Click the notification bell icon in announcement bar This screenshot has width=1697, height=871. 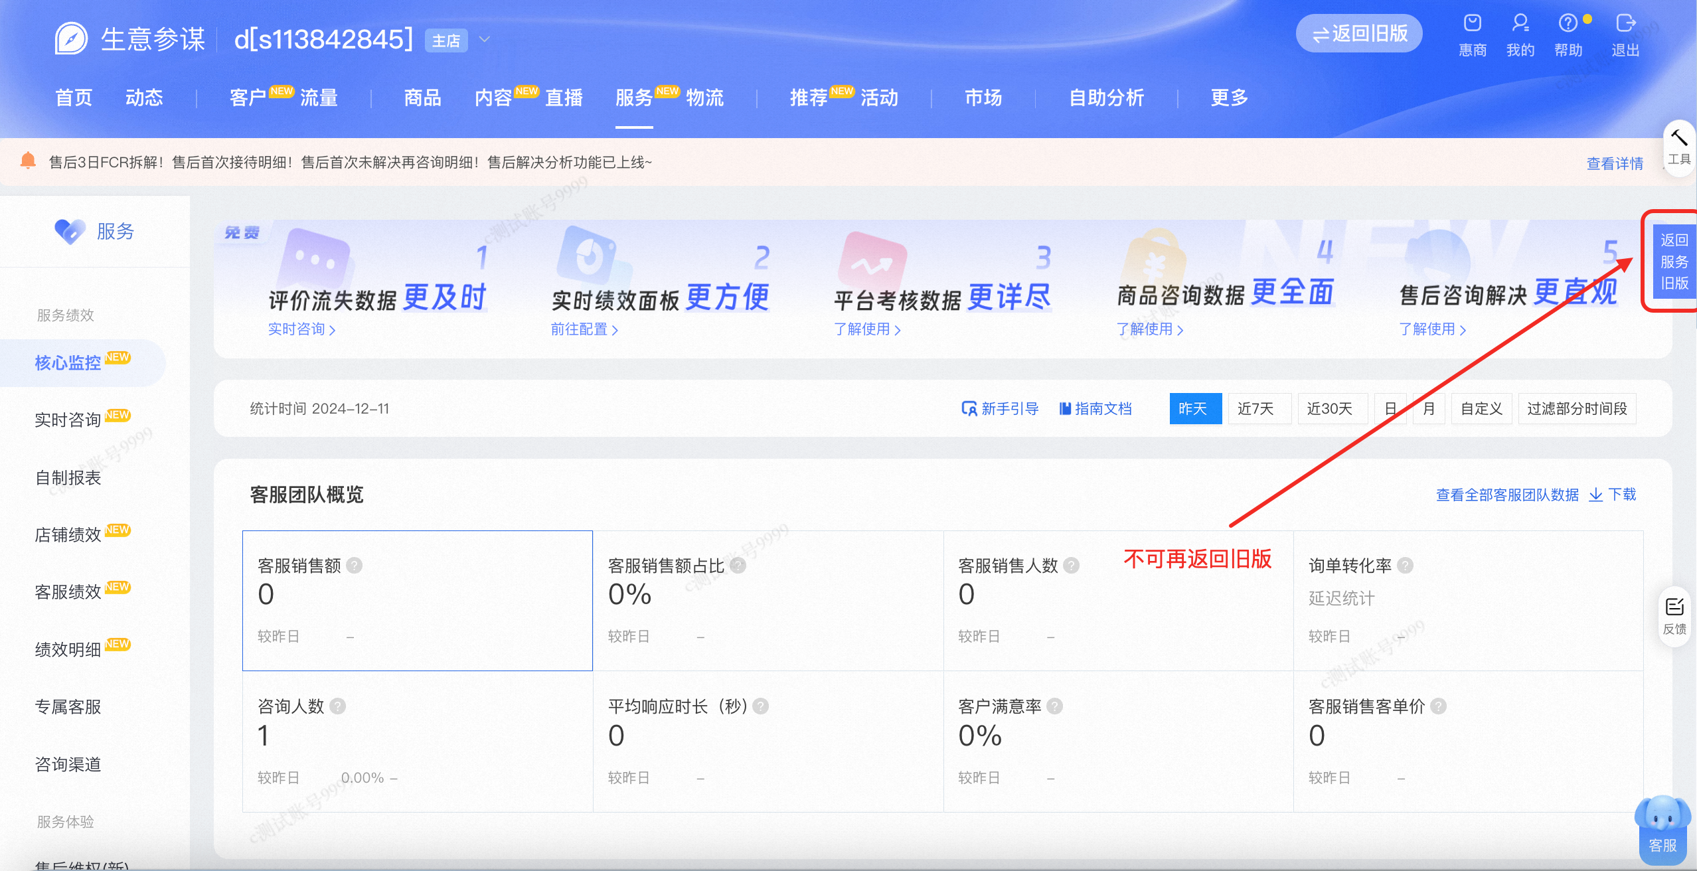(28, 161)
